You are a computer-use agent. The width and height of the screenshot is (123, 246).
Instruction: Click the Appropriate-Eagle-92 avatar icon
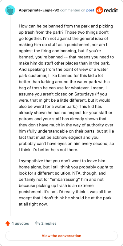pyautogui.click(x=10, y=10)
